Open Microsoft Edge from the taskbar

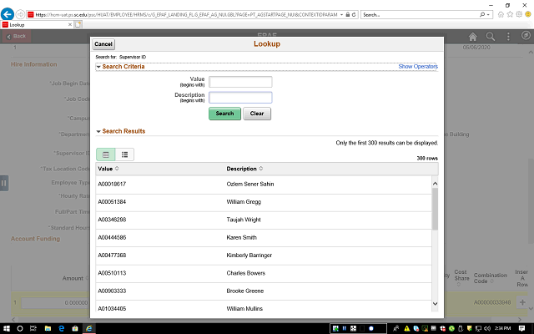pyautogui.click(x=61, y=328)
